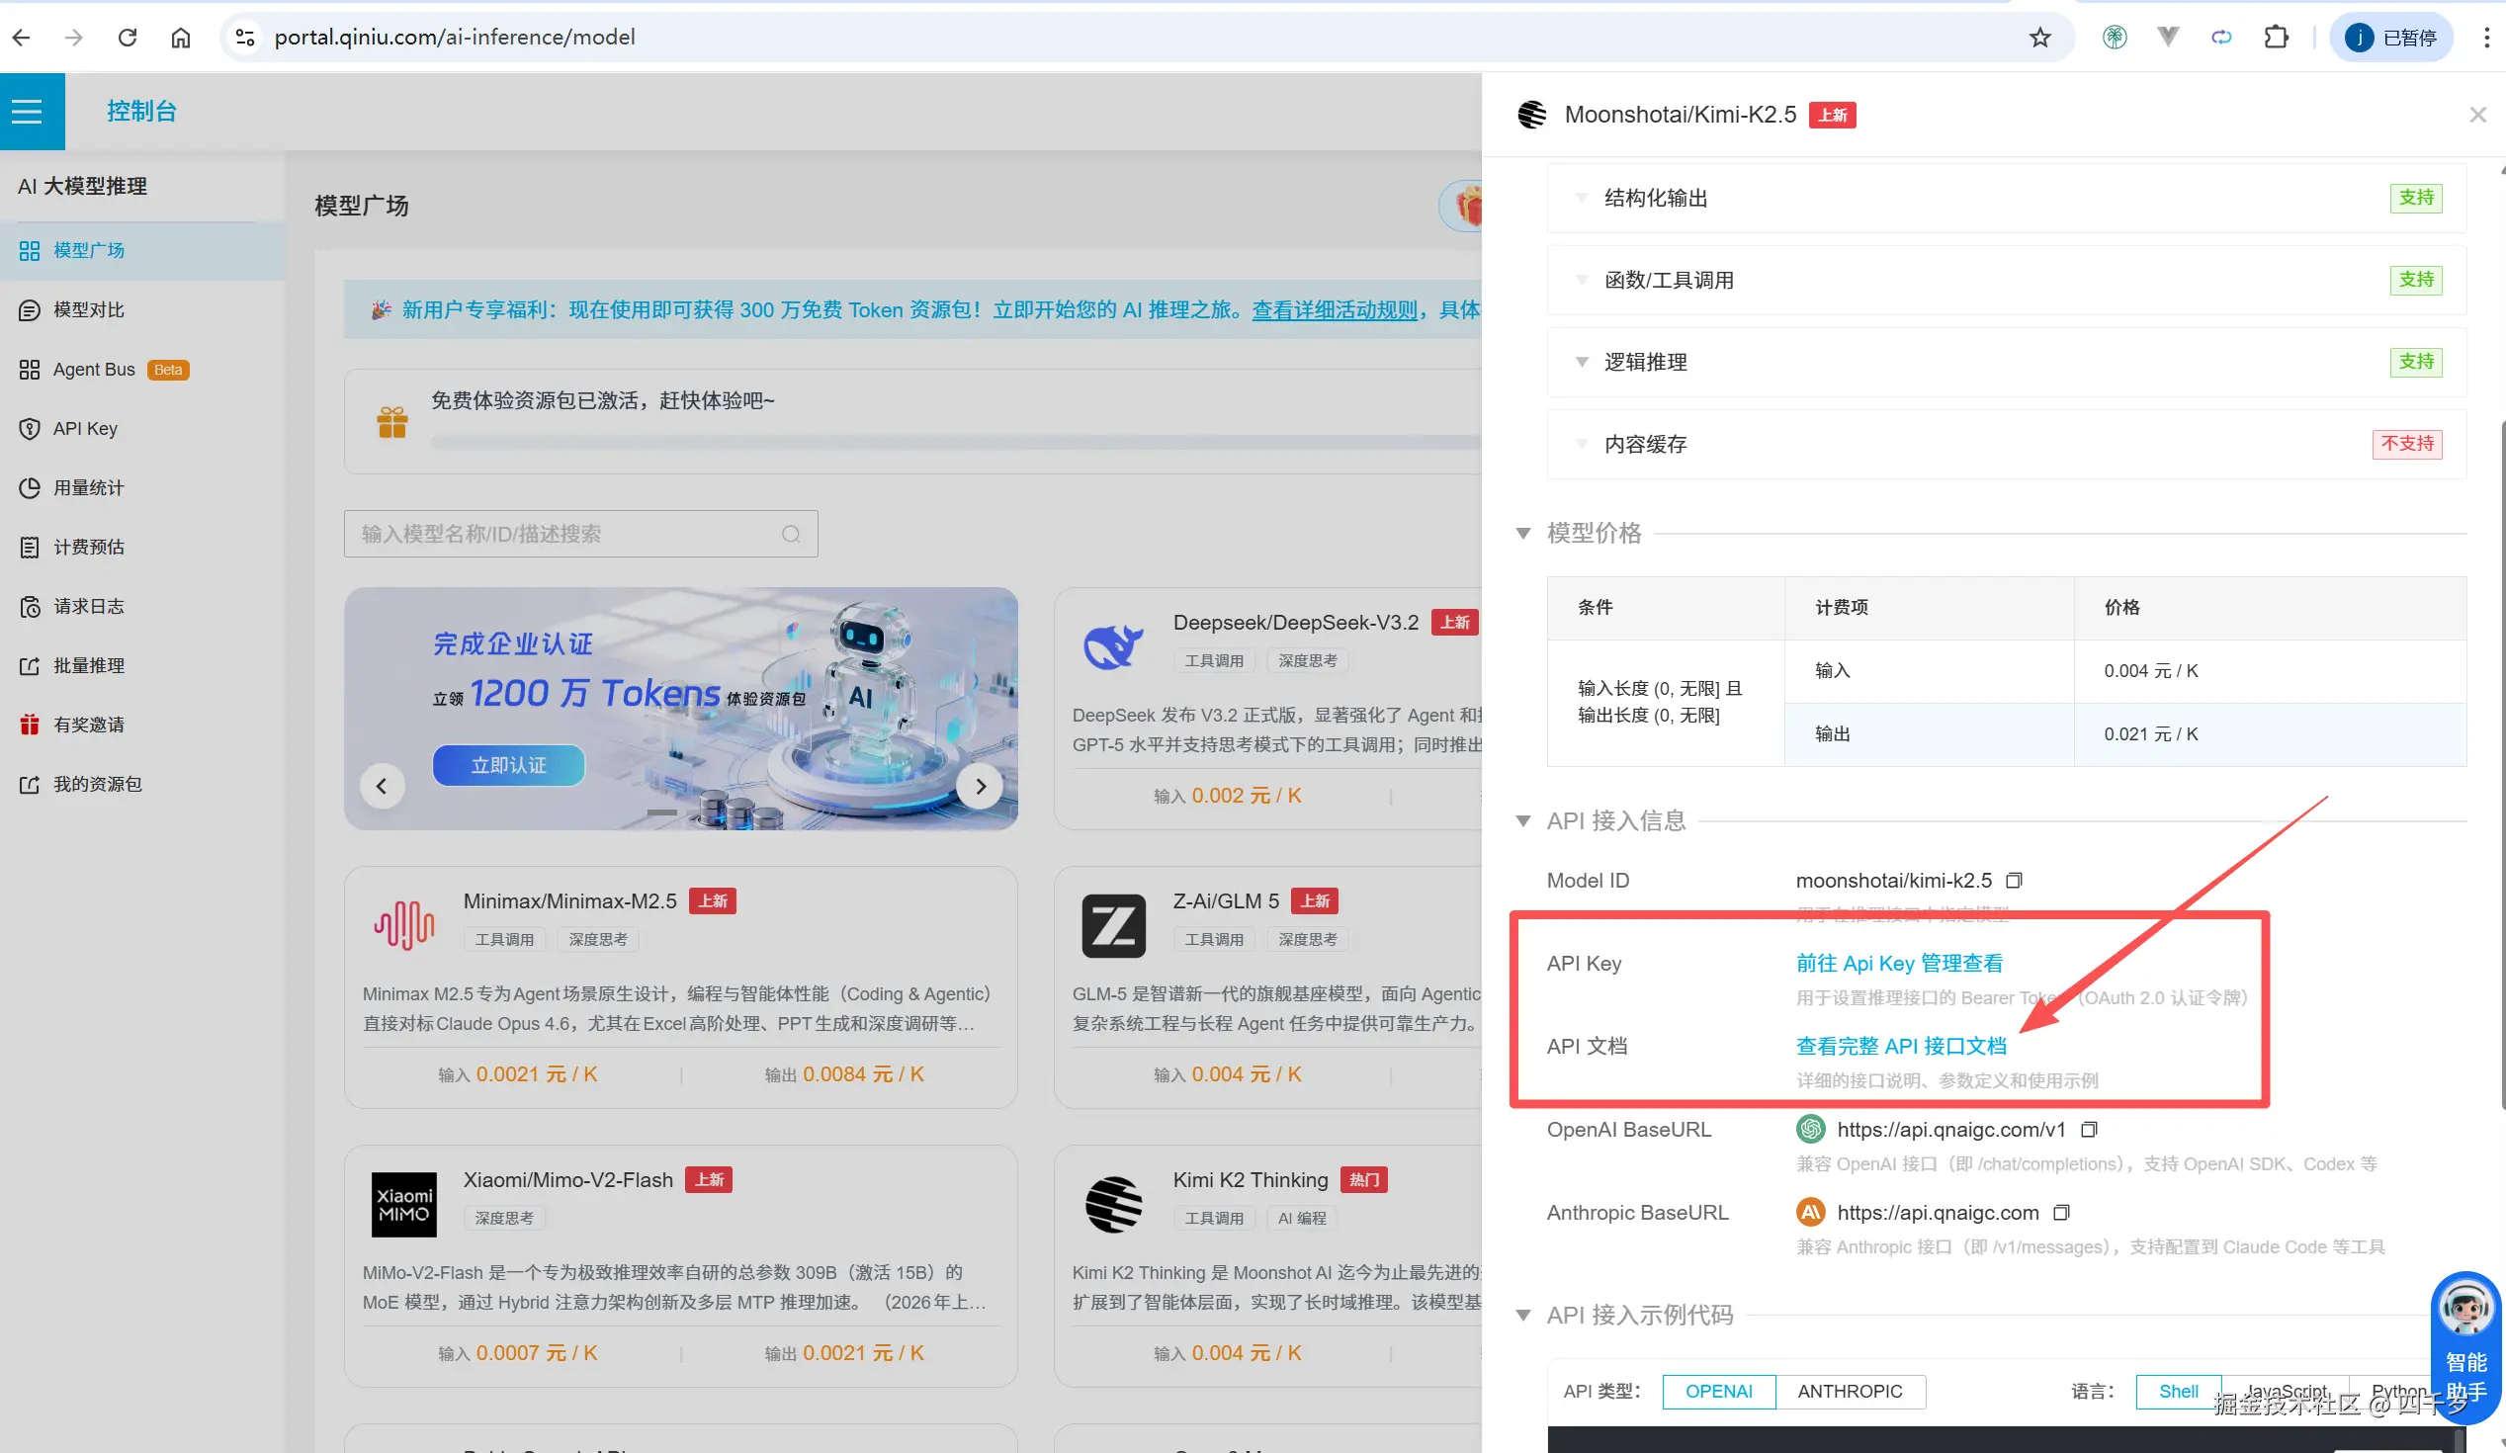
Task: Open the hamburger navigation menu
Action: pos(28,111)
